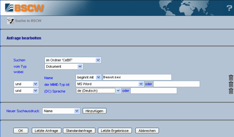Image resolution: width=234 pixels, height=137 pixels.
Task: Click the Standardanfrage button
Action: coord(79,131)
